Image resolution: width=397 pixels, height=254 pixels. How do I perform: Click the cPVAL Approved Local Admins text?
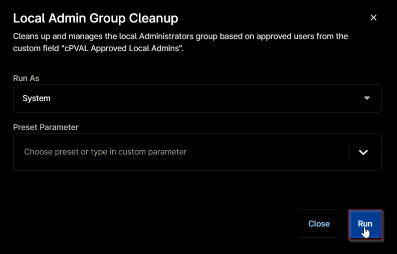pos(122,48)
